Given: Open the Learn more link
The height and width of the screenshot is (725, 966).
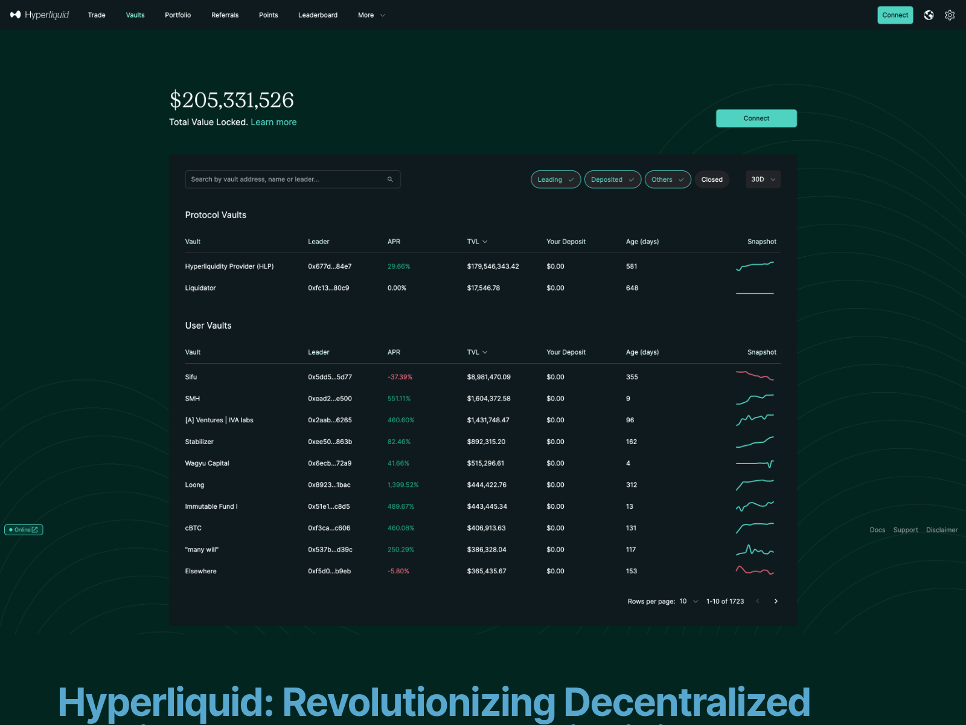Looking at the screenshot, I should tap(273, 122).
